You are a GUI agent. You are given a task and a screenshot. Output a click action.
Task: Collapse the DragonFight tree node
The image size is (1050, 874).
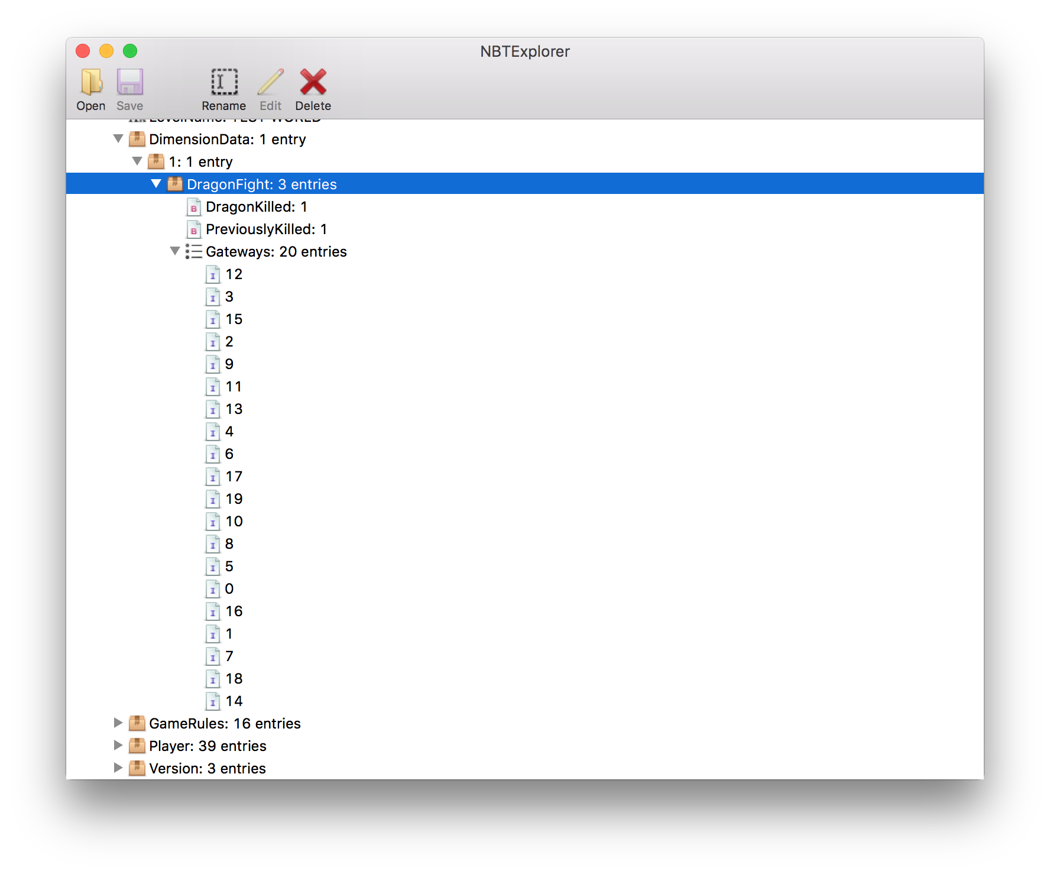[156, 184]
